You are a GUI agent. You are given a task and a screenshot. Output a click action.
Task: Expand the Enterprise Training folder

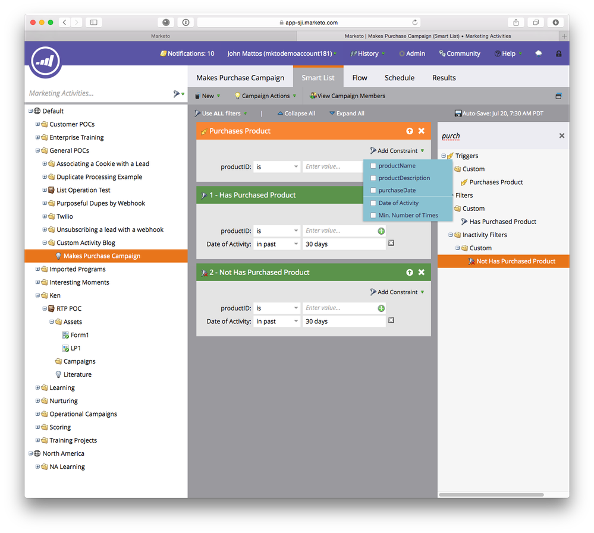point(37,137)
